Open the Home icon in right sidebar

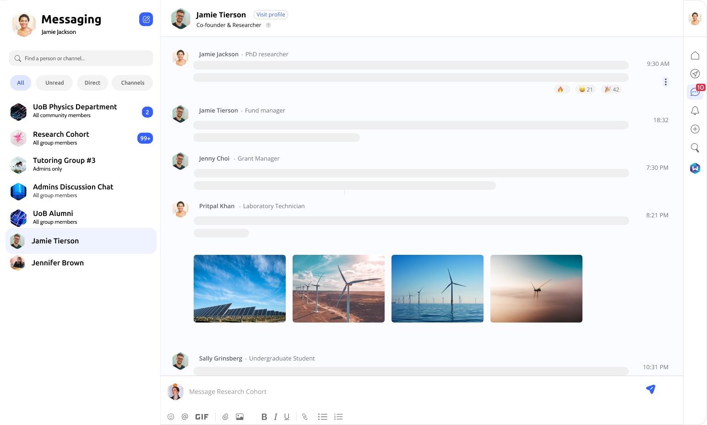695,55
